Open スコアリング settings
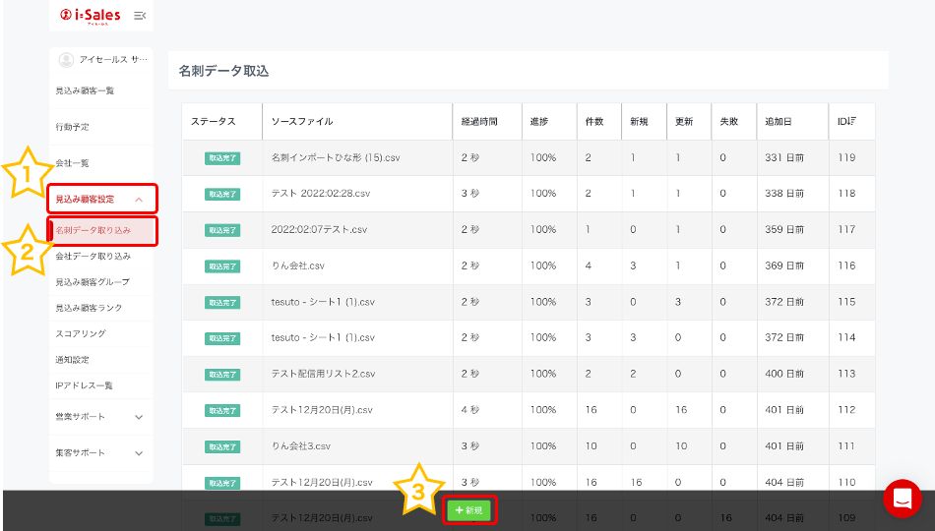Viewport: 935px width, 531px height. click(81, 334)
